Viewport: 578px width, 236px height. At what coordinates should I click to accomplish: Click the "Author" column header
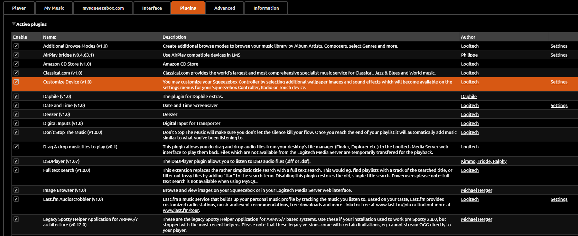[468, 37]
